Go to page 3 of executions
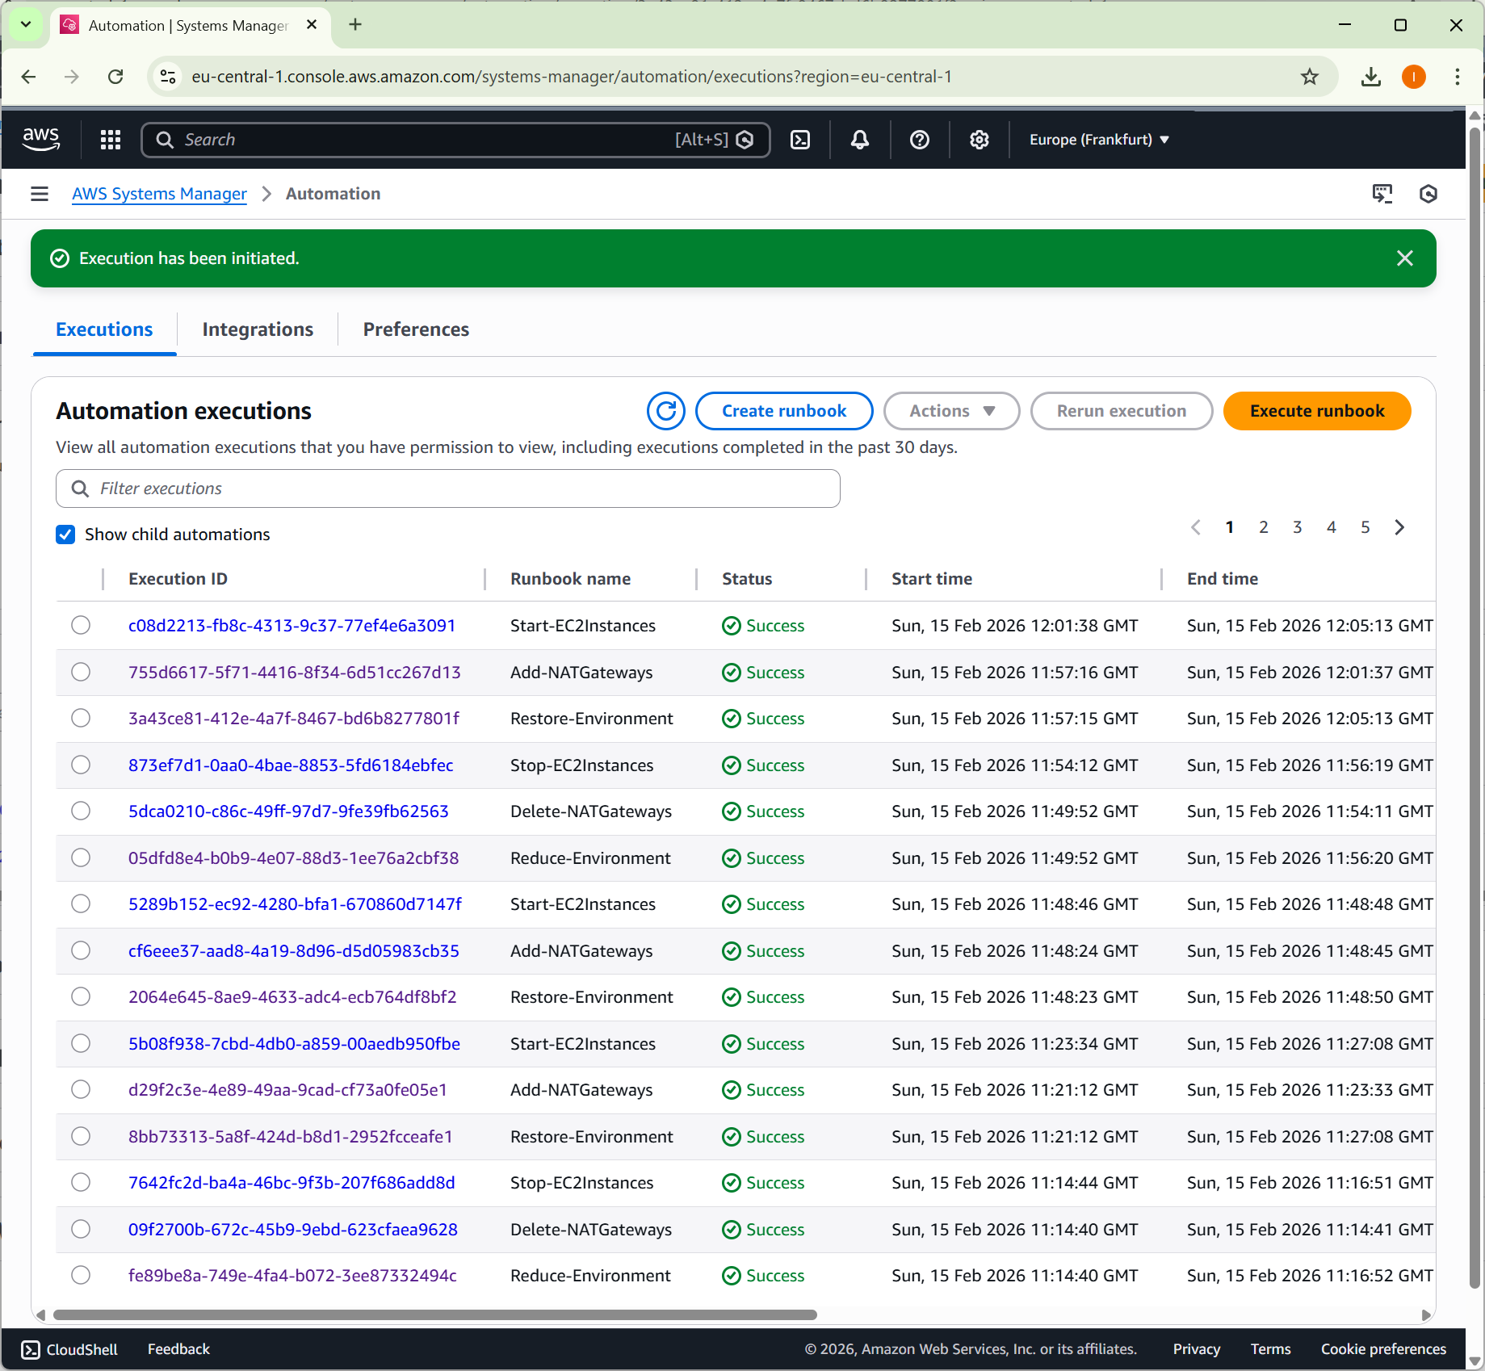Viewport: 1485px width, 1371px height. pos(1298,527)
